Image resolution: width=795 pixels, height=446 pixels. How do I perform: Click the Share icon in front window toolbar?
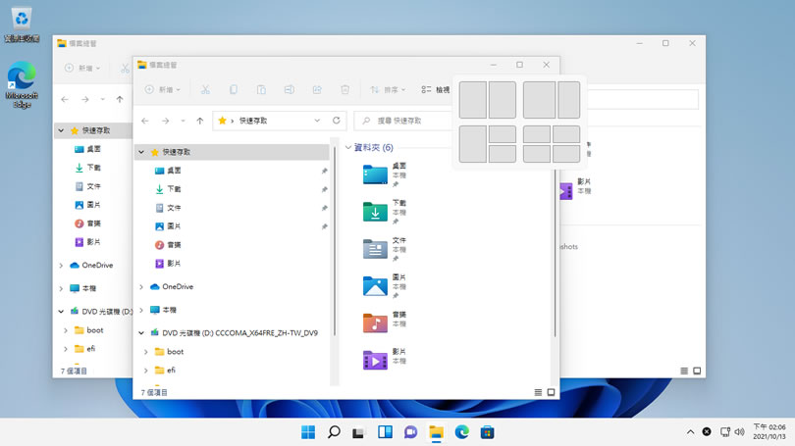pyautogui.click(x=317, y=89)
